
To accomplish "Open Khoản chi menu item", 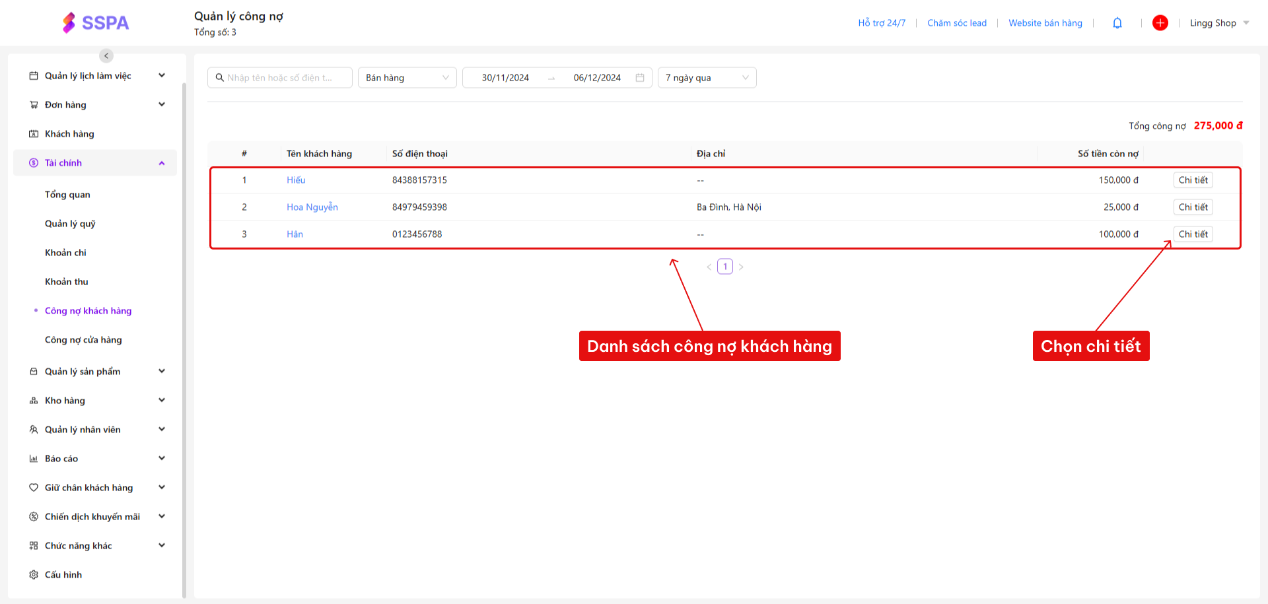I will (65, 253).
